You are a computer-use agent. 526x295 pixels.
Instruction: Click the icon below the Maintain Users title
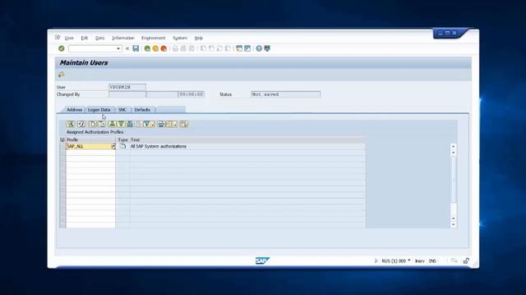(x=62, y=75)
